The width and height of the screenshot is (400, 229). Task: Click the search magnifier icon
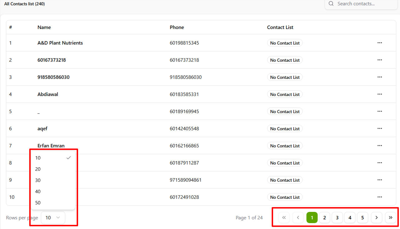(x=331, y=4)
